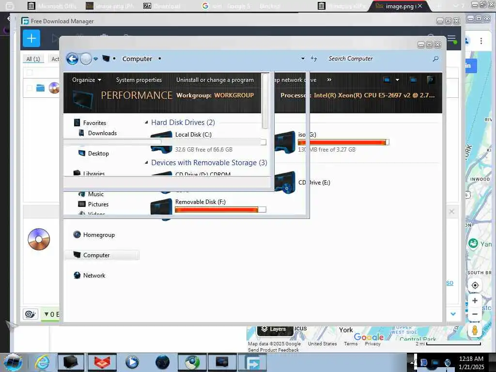Open the Terms link on map
The width and height of the screenshot is (496, 372).
tap(351, 343)
